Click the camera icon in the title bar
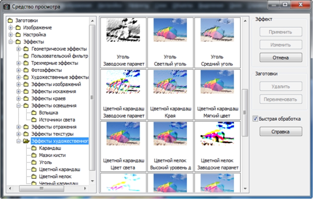 coord(7,7)
